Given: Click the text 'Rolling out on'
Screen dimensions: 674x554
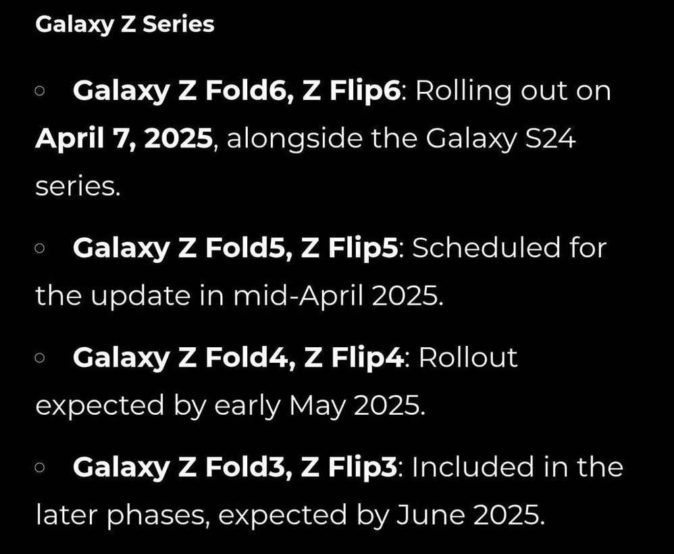Looking at the screenshot, I should pyautogui.click(x=513, y=92).
